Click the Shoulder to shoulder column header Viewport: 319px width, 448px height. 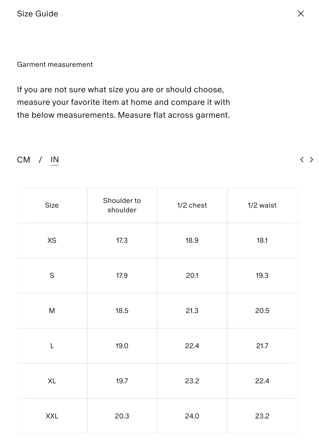122,205
